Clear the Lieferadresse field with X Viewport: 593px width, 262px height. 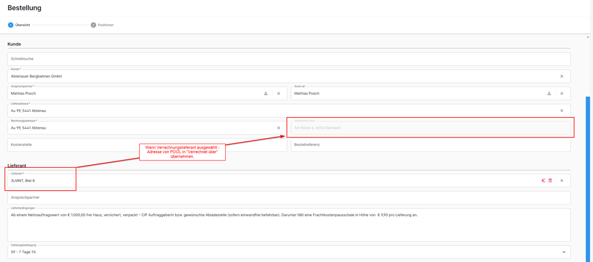click(x=562, y=111)
